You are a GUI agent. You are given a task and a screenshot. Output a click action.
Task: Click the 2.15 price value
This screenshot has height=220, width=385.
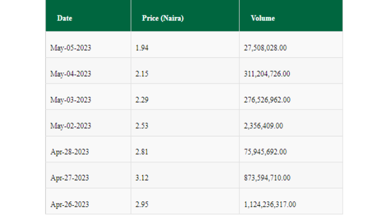(x=142, y=74)
